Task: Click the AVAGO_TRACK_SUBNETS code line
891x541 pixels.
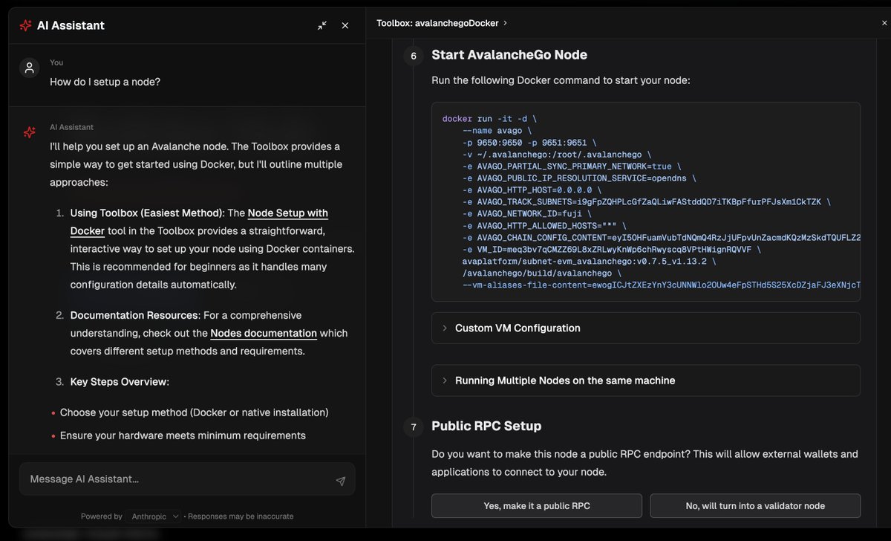Action: (x=647, y=201)
